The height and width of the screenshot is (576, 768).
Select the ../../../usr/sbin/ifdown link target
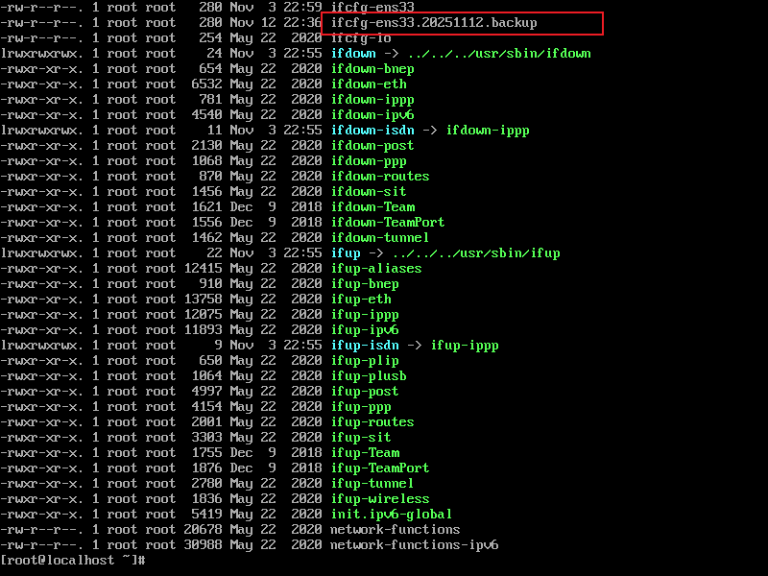[x=499, y=54]
